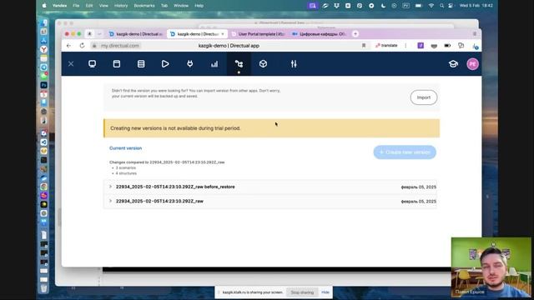Click the Wi-Fi icon in the menu bar
The image size is (534, 300).
[431, 6]
